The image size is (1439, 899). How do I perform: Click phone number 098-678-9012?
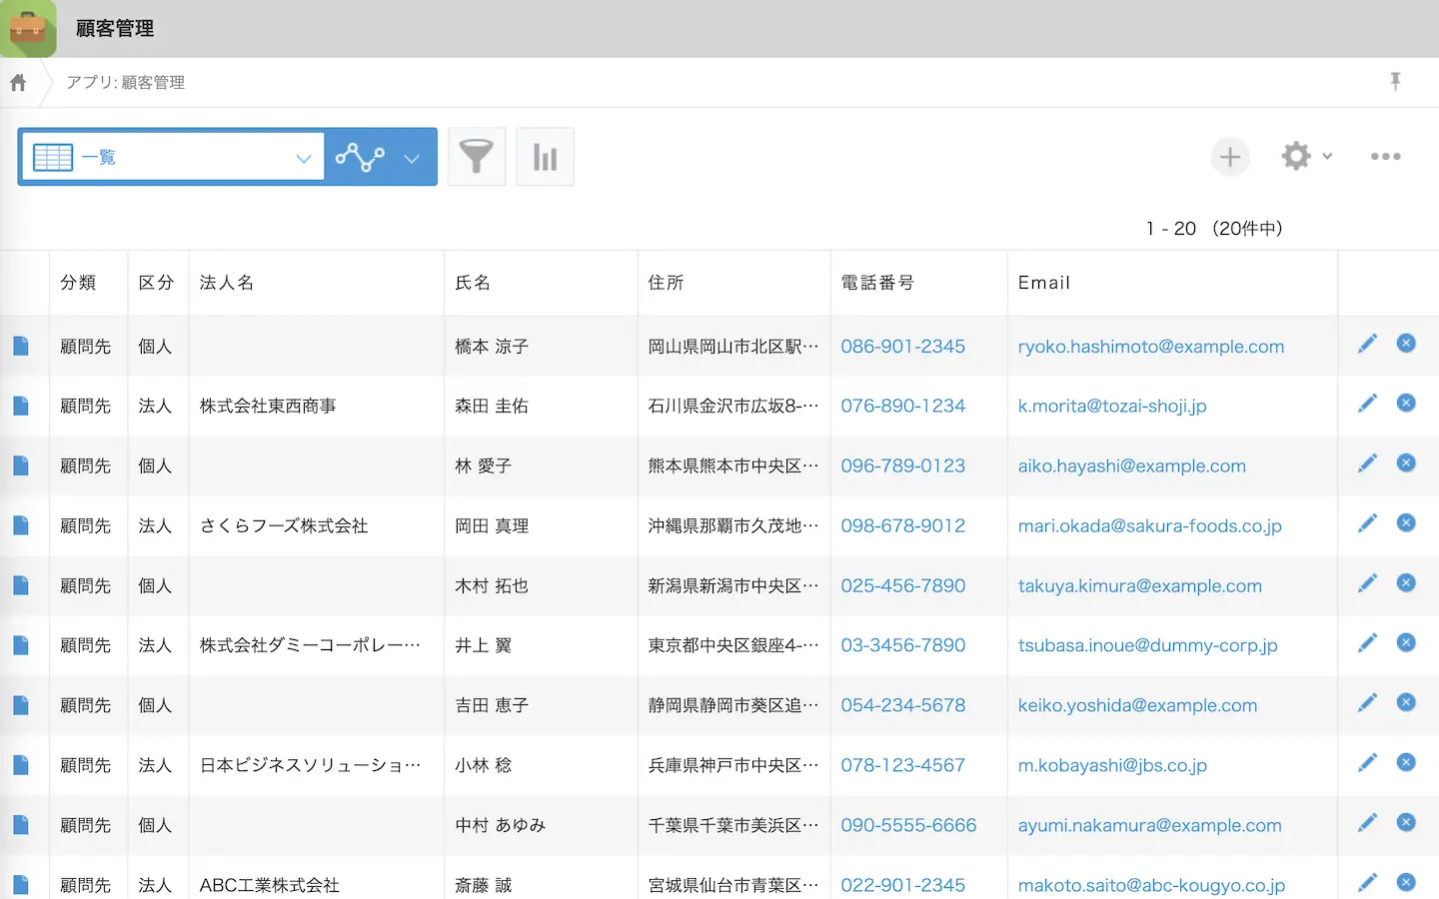pos(902,526)
